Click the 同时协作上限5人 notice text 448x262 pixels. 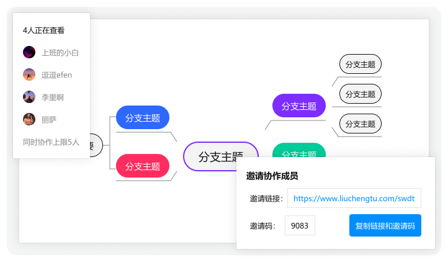click(x=51, y=142)
